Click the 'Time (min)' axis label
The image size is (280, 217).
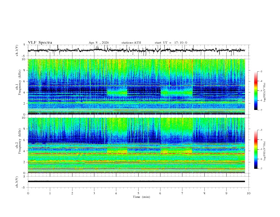(141, 197)
